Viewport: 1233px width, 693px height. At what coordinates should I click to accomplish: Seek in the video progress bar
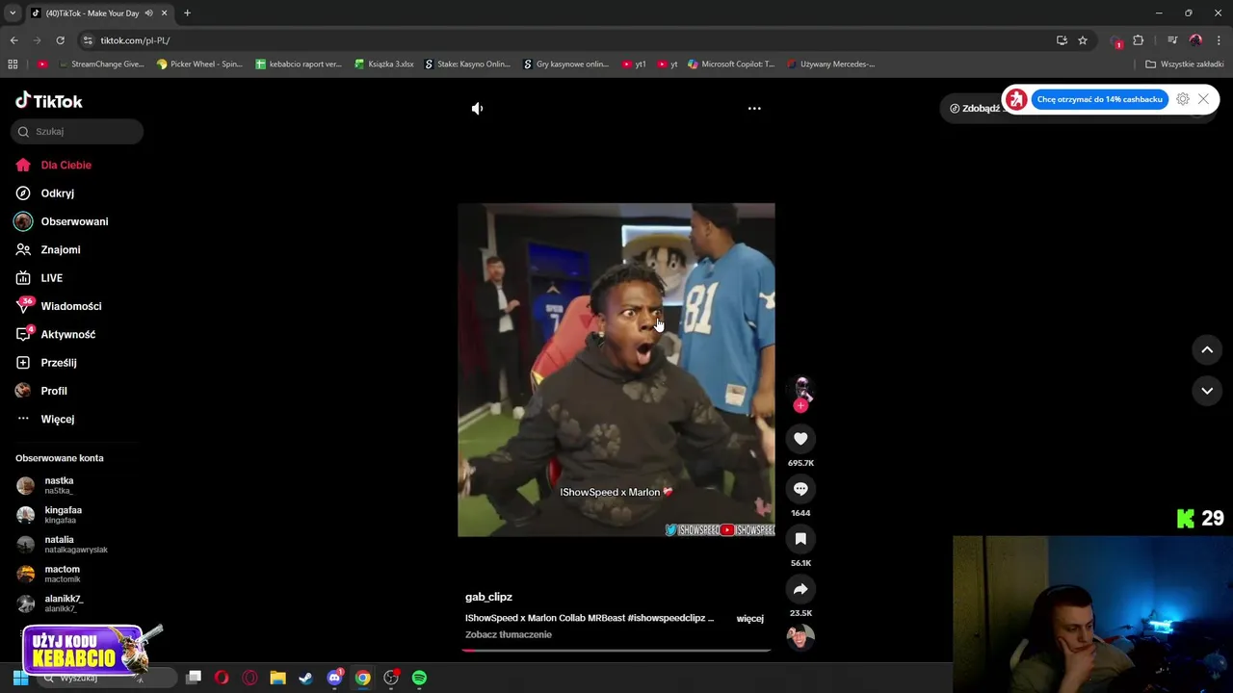tap(616, 651)
